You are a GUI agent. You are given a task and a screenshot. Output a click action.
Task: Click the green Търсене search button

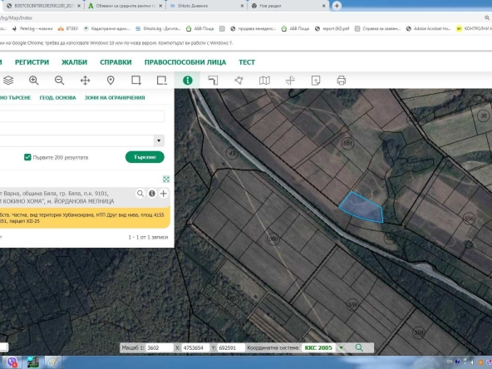tap(145, 157)
